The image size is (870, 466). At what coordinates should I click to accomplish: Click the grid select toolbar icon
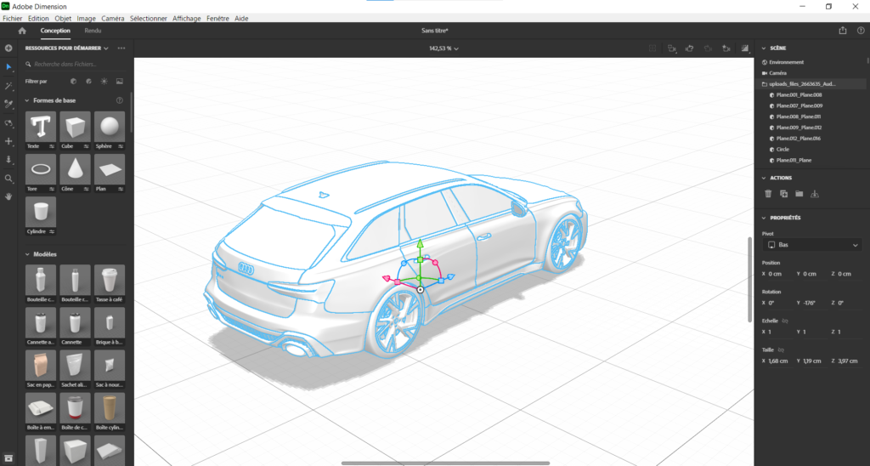pyautogui.click(x=652, y=48)
